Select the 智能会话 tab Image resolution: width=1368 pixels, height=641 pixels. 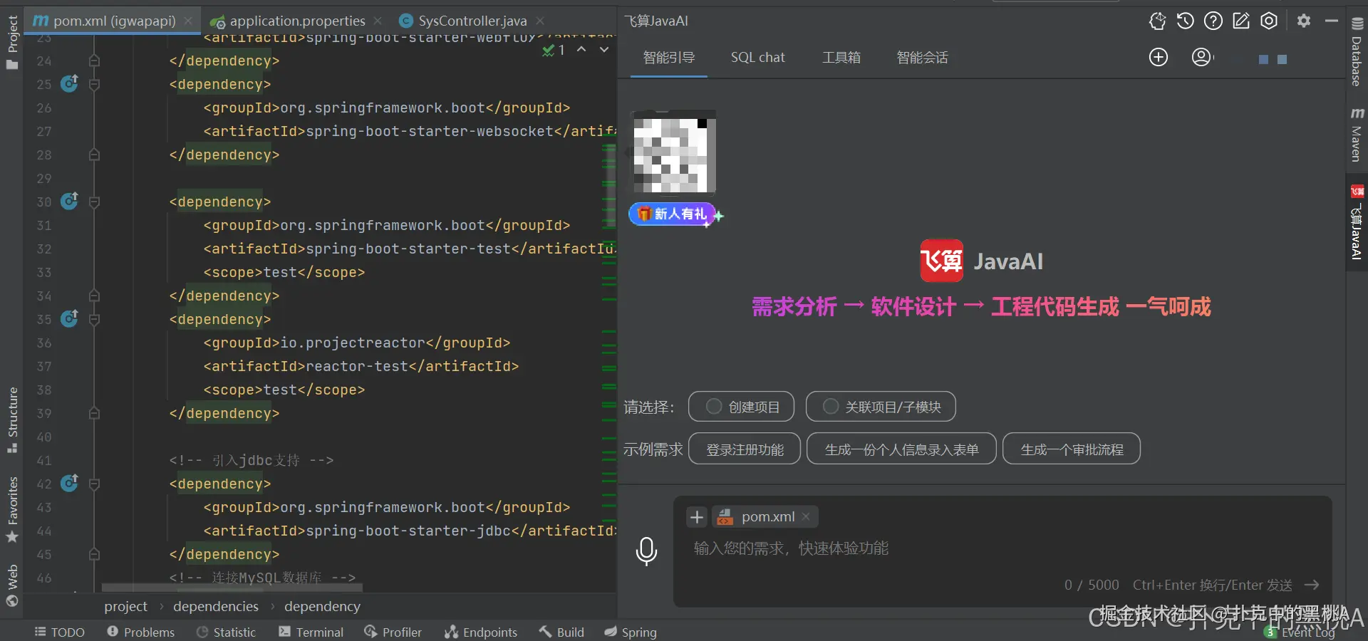pos(922,58)
